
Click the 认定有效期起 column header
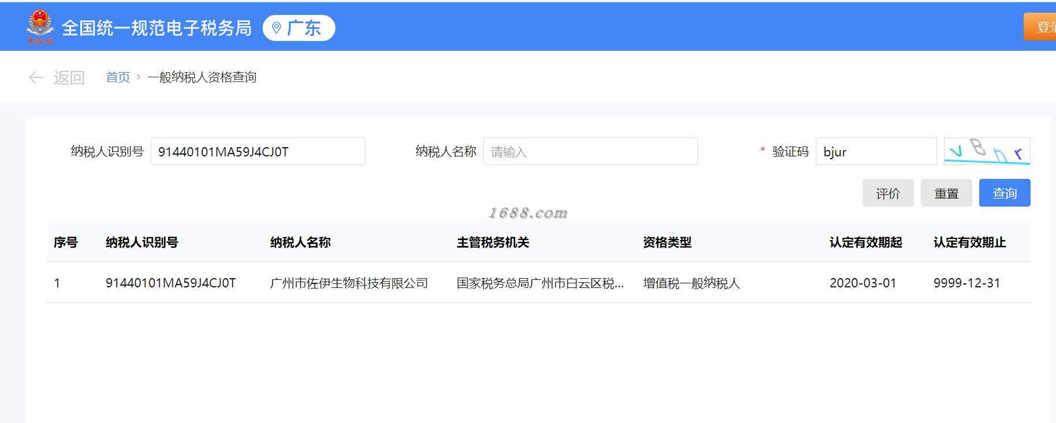point(866,242)
